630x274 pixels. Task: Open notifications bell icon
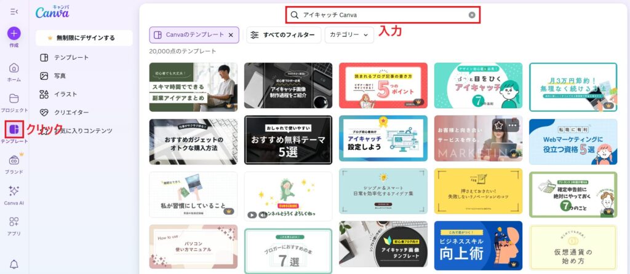(x=14, y=264)
